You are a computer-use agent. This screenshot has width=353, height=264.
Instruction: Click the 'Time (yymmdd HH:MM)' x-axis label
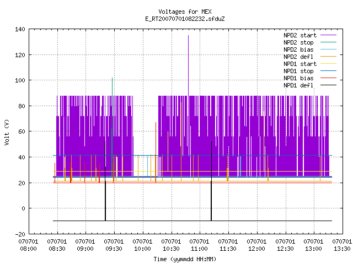coord(185,259)
